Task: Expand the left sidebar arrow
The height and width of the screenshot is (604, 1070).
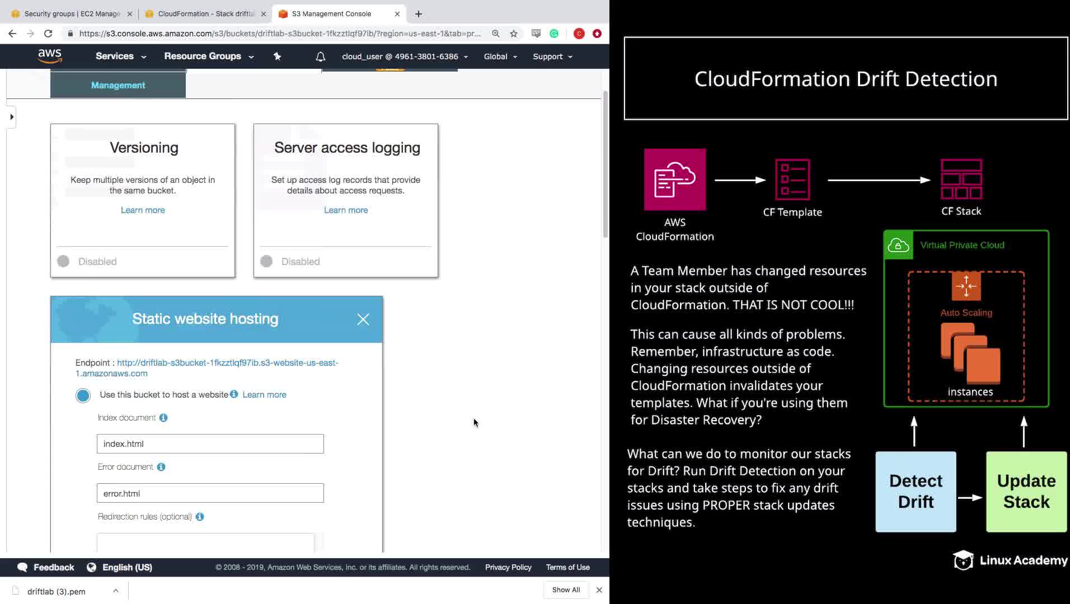Action: pyautogui.click(x=12, y=117)
